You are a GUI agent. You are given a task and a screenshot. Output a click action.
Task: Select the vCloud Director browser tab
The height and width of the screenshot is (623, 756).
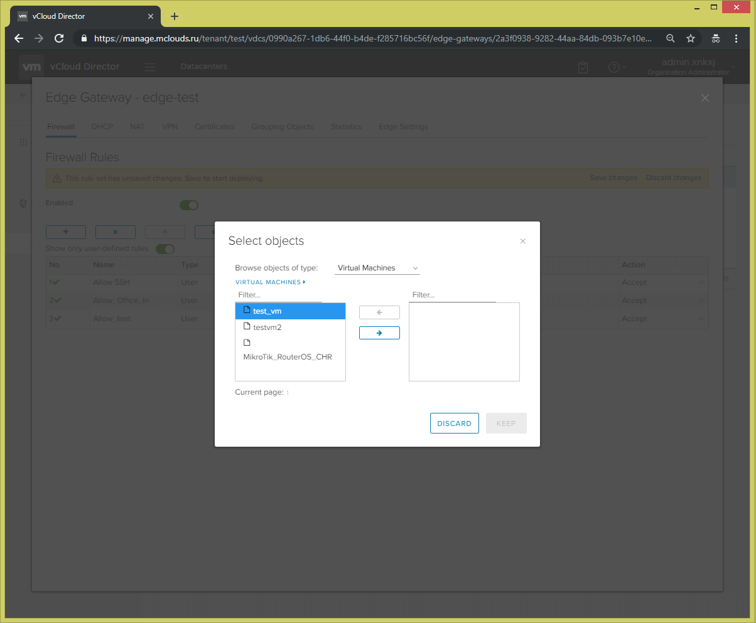85,16
